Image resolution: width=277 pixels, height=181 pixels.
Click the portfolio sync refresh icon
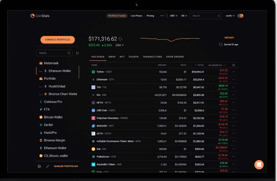[120, 39]
